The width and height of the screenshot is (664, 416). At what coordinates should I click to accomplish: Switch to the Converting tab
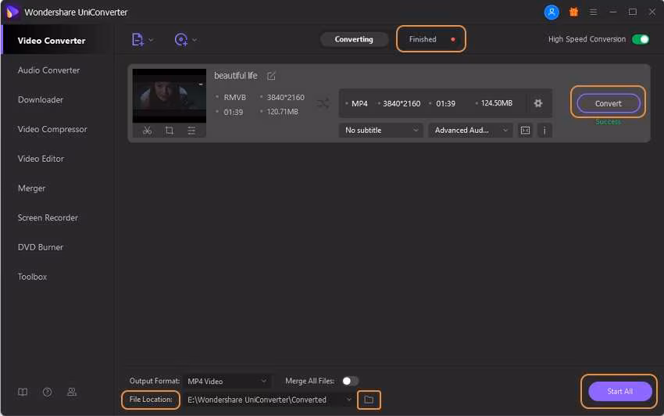coord(354,39)
